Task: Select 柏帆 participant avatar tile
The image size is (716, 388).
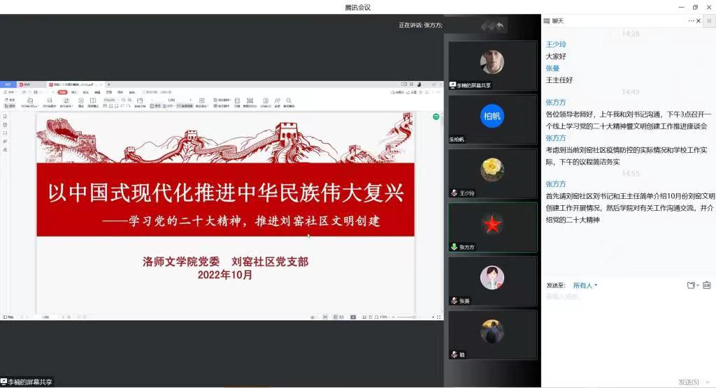Action: click(492, 116)
